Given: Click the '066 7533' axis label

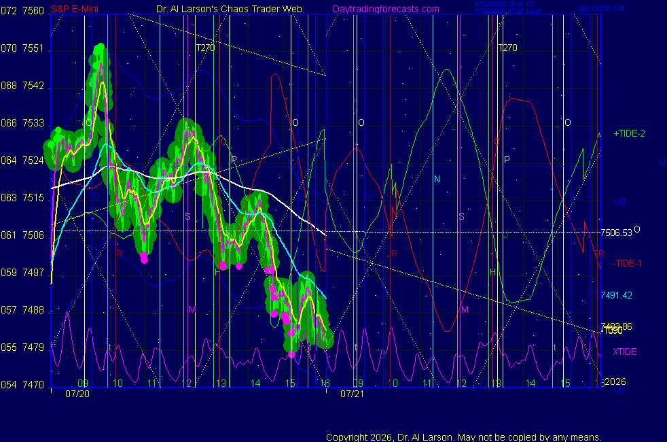Looking at the screenshot, I should [22, 124].
